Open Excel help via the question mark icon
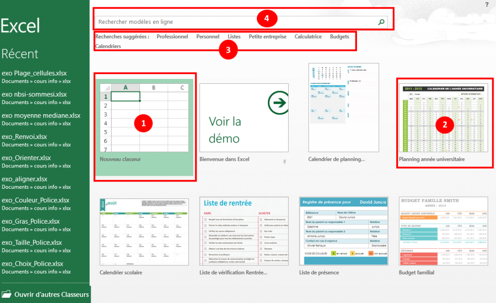This screenshot has height=303, width=496. (486, 5)
